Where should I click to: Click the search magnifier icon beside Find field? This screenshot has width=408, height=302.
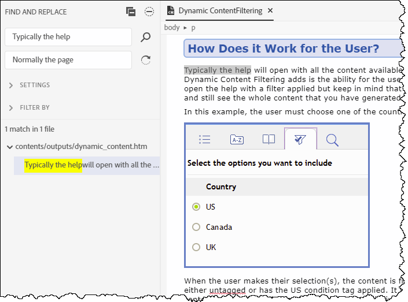(x=146, y=37)
